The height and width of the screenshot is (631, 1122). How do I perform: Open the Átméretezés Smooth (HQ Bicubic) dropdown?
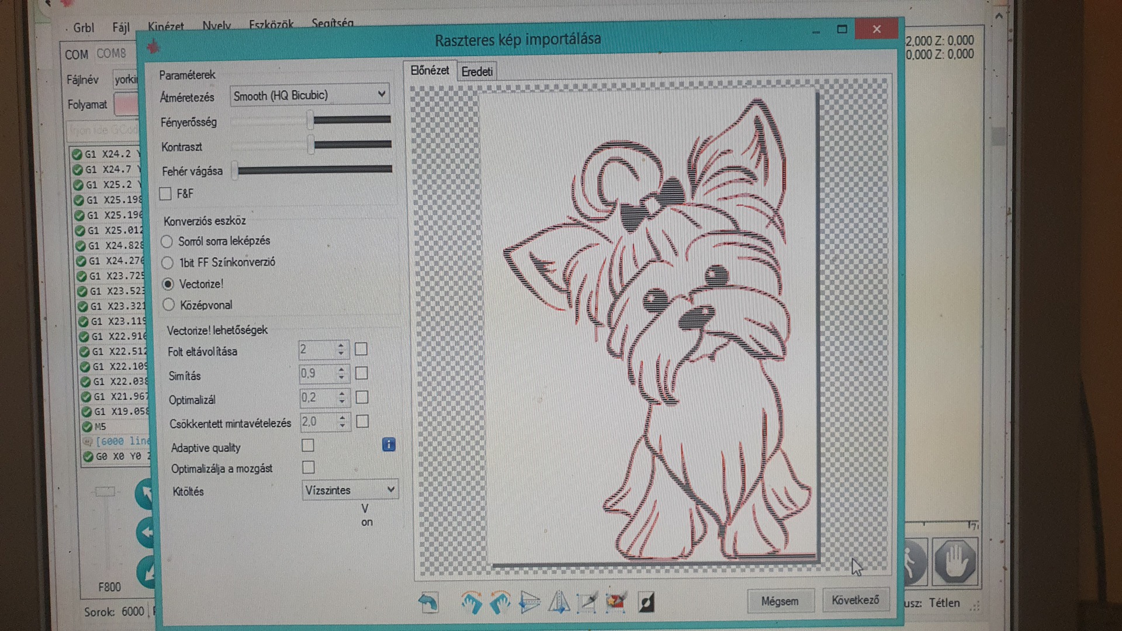(310, 95)
